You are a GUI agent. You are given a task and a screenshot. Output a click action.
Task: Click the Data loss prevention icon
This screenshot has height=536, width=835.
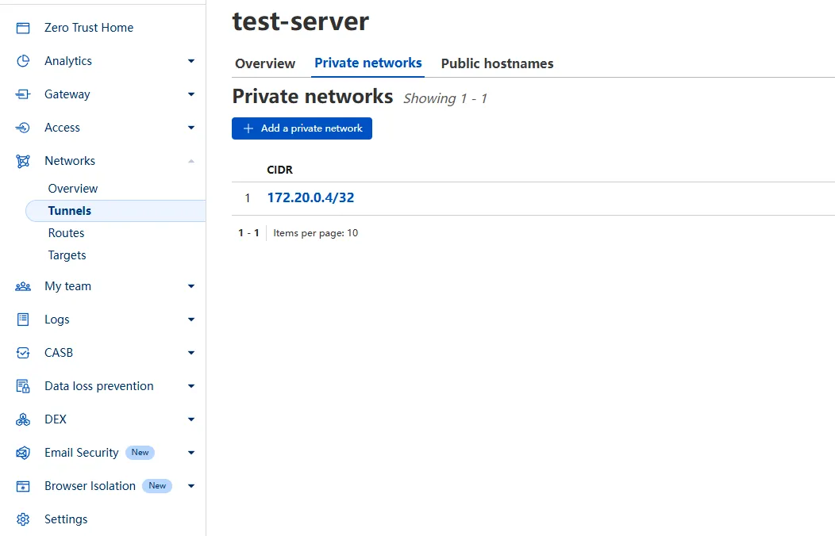pyautogui.click(x=22, y=385)
